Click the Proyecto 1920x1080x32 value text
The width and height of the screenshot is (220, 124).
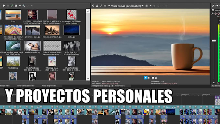(x=111, y=82)
